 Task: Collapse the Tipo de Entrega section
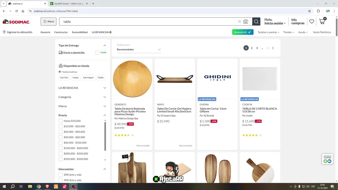click(105, 45)
